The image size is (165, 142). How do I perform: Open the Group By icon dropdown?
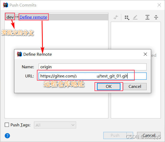(x=127, y=18)
